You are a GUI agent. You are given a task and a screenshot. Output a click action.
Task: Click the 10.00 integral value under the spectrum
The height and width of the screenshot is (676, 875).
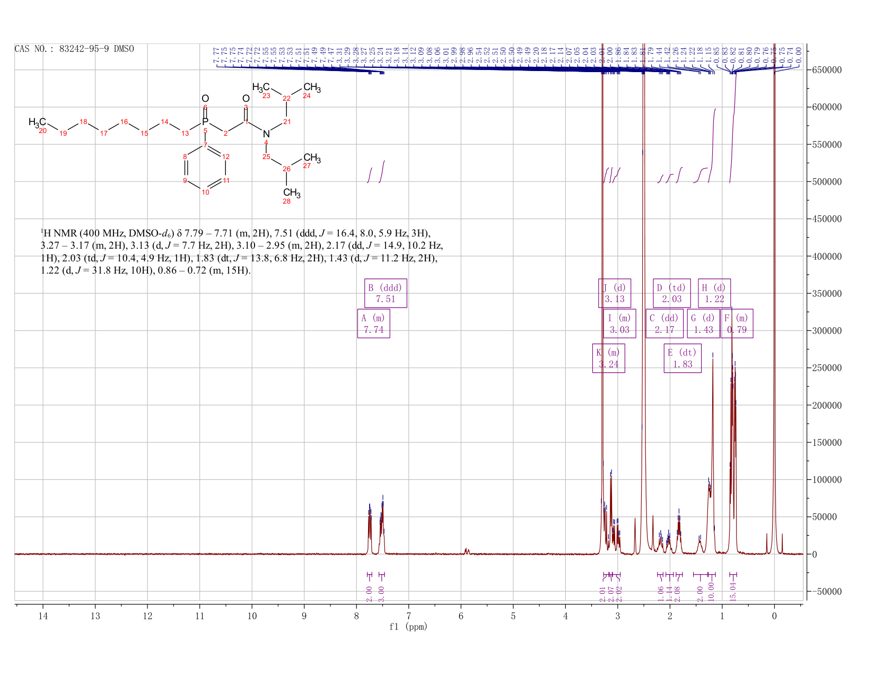coord(711,591)
